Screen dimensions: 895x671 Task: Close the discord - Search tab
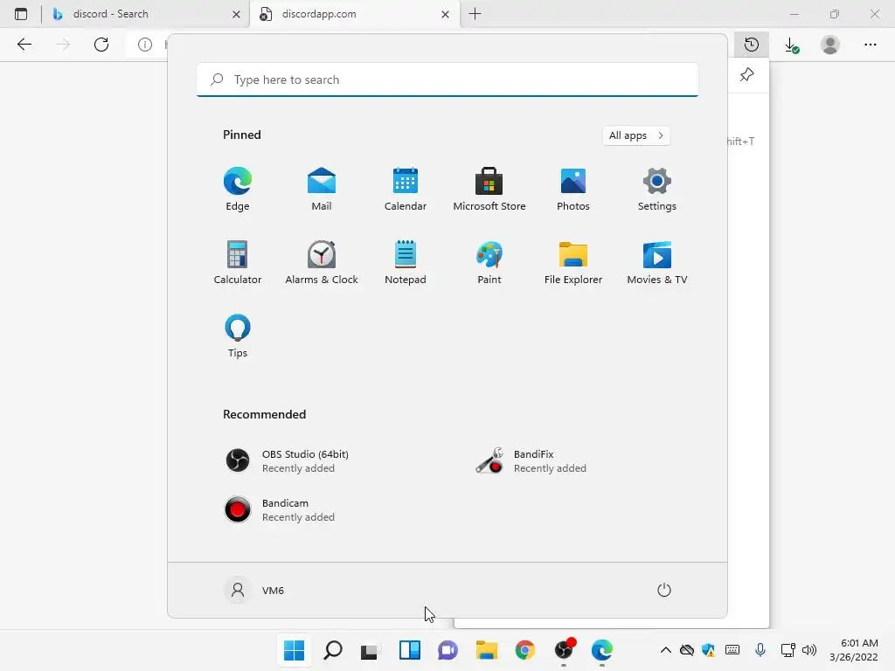(x=236, y=14)
